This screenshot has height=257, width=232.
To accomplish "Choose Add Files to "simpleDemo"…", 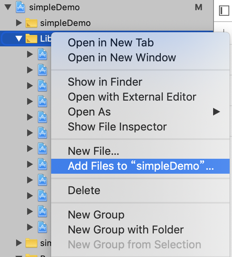I will [140, 166].
